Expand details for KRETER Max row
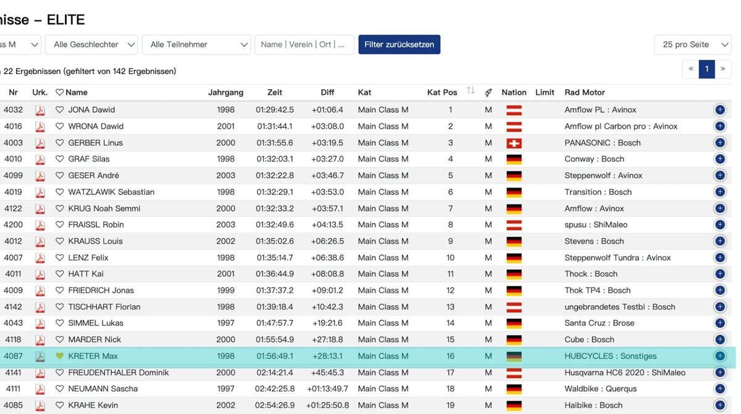 click(x=720, y=356)
